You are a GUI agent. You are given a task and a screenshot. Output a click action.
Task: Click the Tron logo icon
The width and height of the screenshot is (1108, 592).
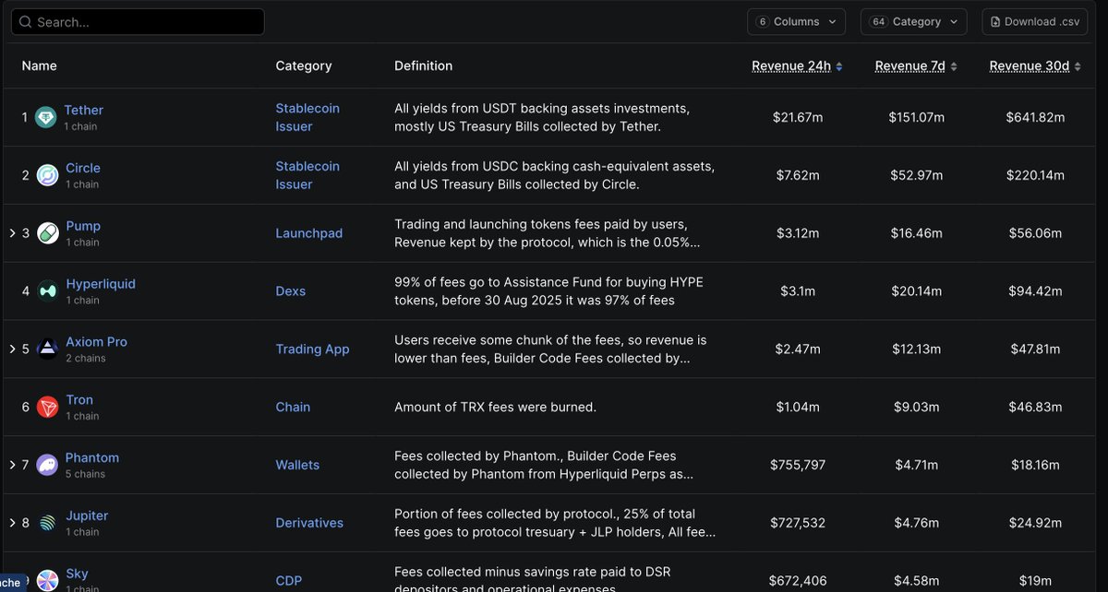tap(48, 407)
